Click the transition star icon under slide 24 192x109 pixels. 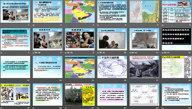coord(163,108)
